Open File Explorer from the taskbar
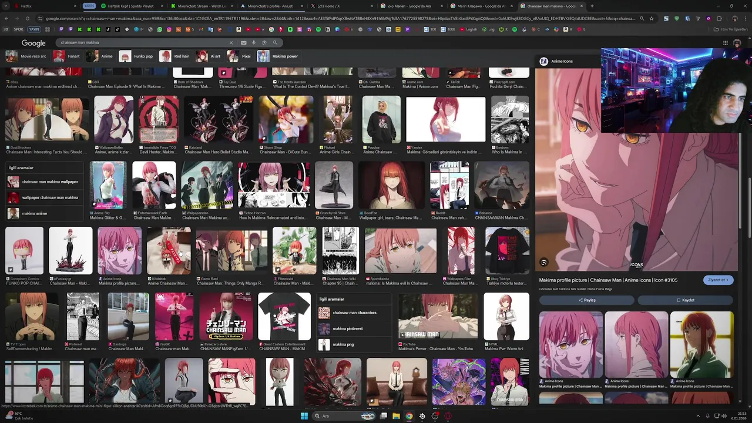 coord(396,416)
